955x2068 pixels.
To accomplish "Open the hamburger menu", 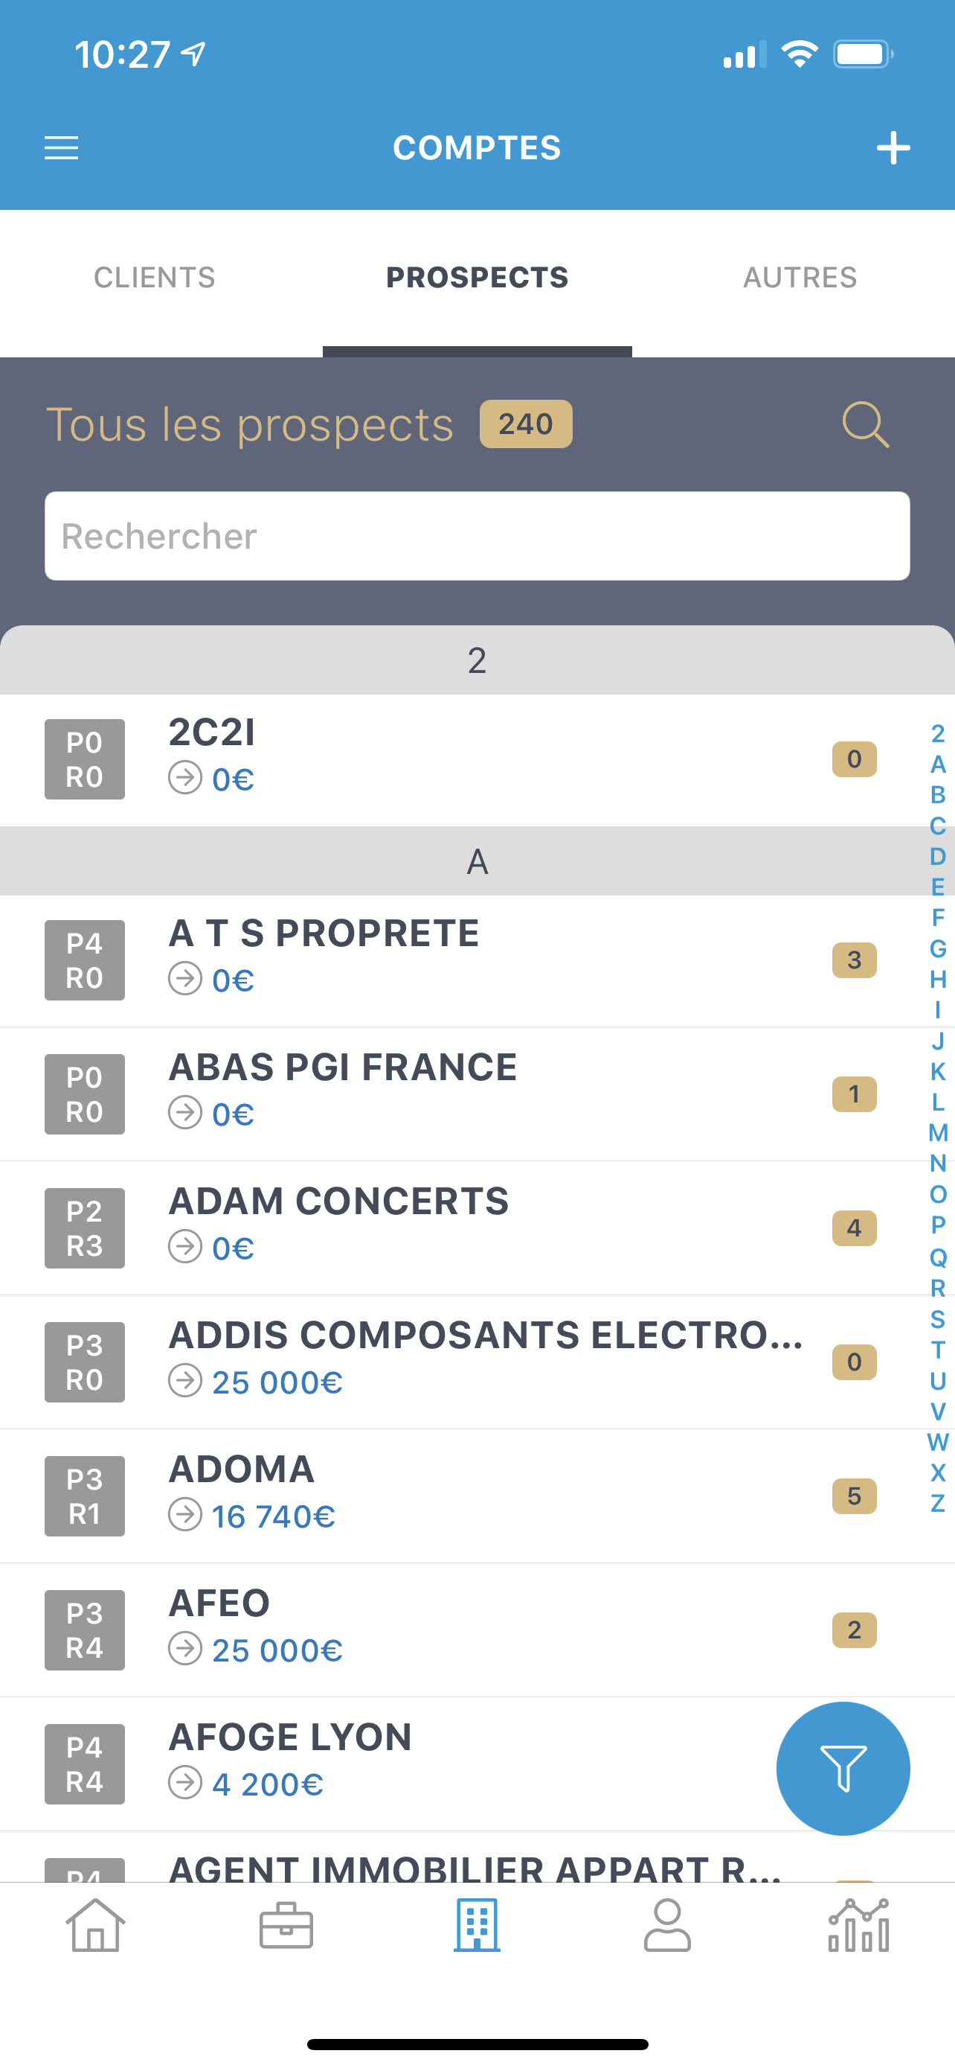I will [61, 147].
